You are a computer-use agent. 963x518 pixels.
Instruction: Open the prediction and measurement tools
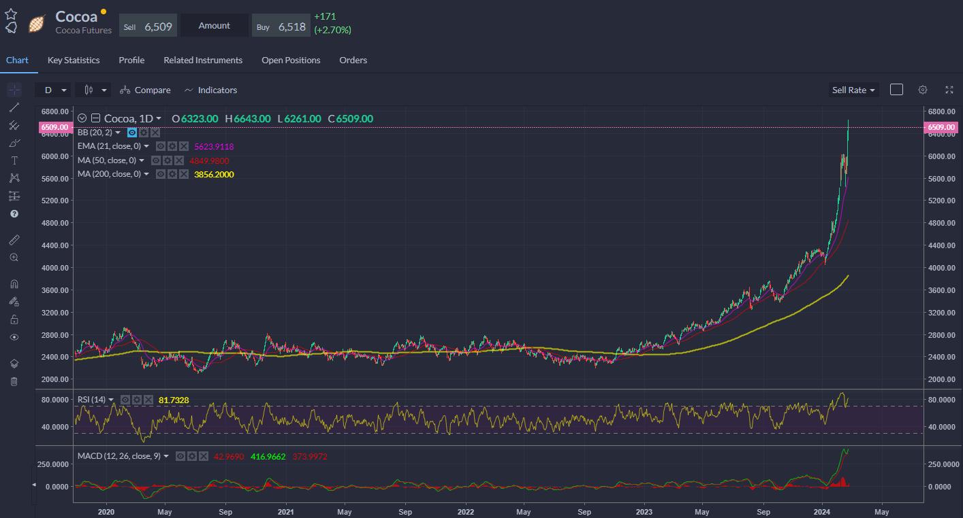click(x=14, y=196)
